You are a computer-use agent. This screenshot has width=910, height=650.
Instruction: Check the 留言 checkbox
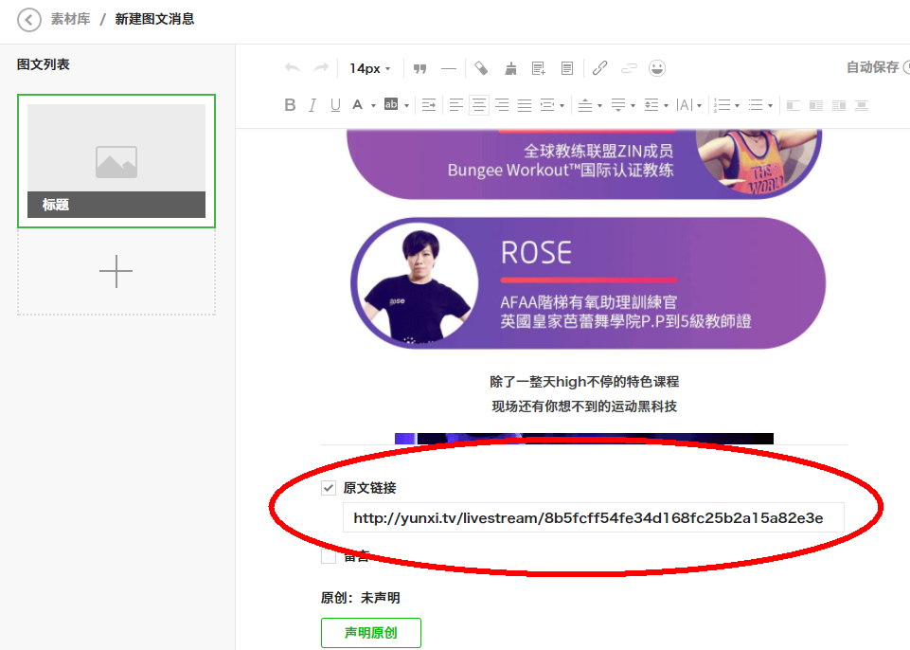click(329, 556)
